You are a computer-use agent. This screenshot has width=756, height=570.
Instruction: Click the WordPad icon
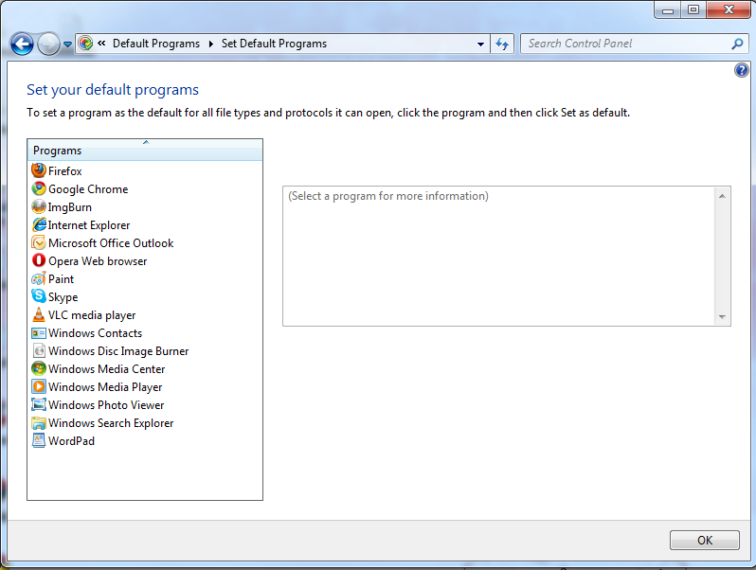pos(39,440)
